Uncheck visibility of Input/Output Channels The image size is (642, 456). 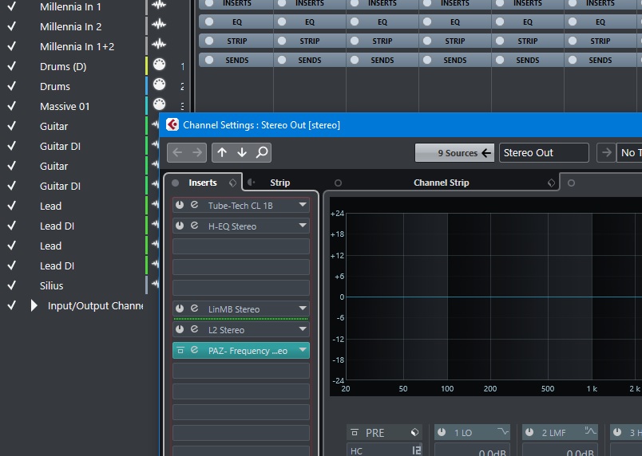(12, 305)
